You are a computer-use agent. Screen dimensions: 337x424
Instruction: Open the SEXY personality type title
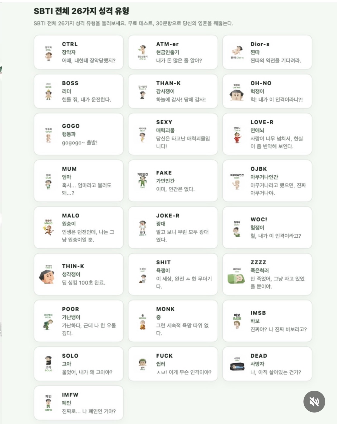pos(164,122)
